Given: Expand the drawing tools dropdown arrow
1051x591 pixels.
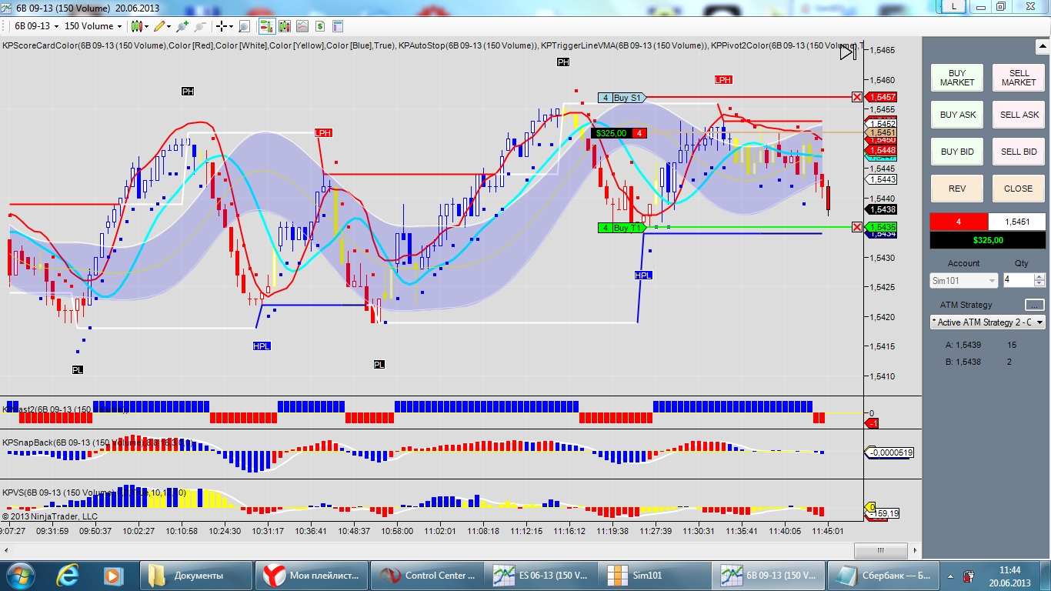Looking at the screenshot, I should [x=169, y=26].
